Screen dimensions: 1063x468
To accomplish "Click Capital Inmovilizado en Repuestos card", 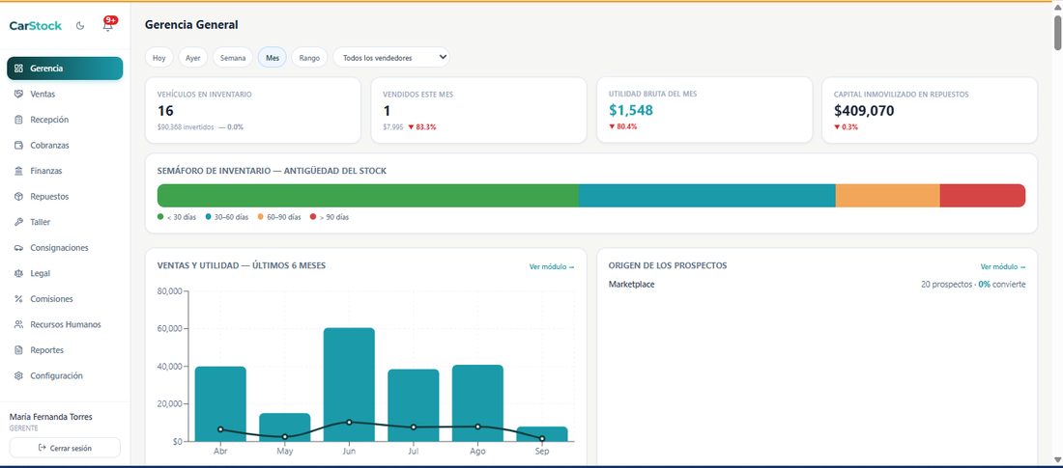I will (x=930, y=110).
